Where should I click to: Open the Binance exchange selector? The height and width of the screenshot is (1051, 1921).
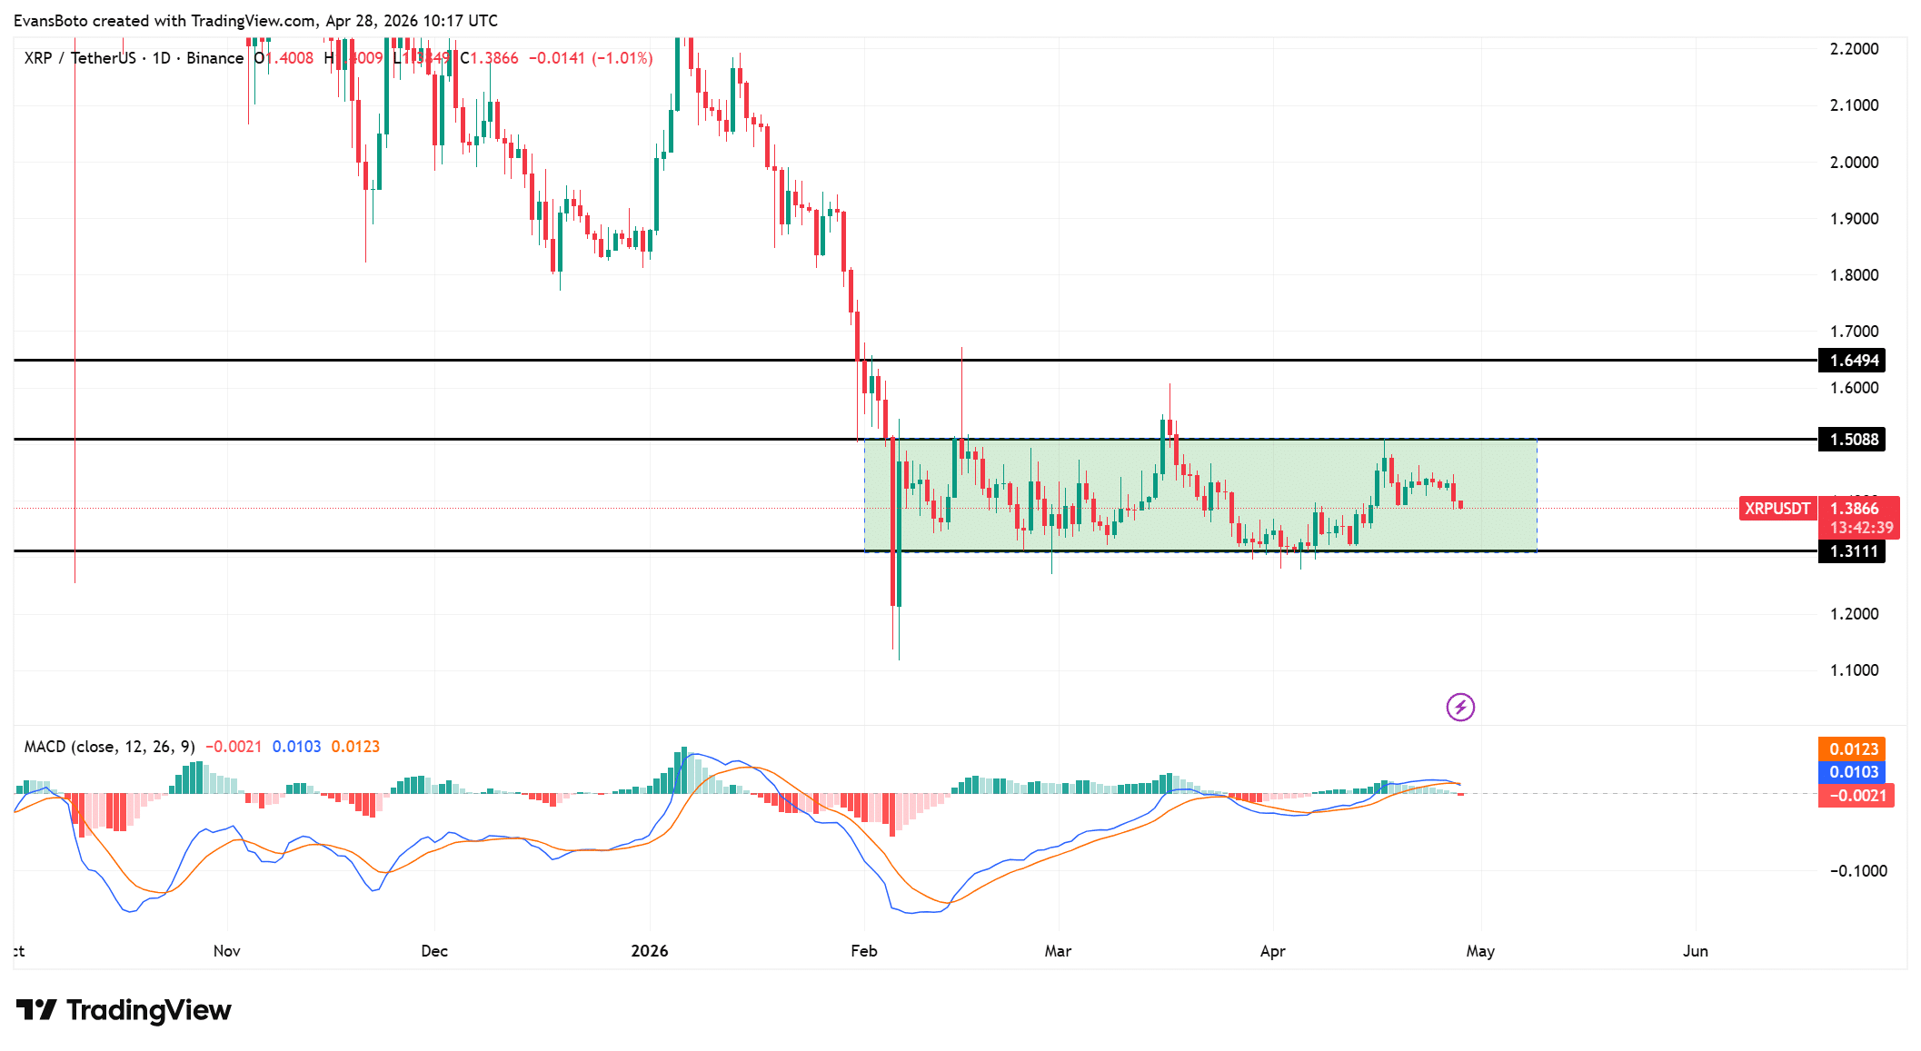(214, 57)
